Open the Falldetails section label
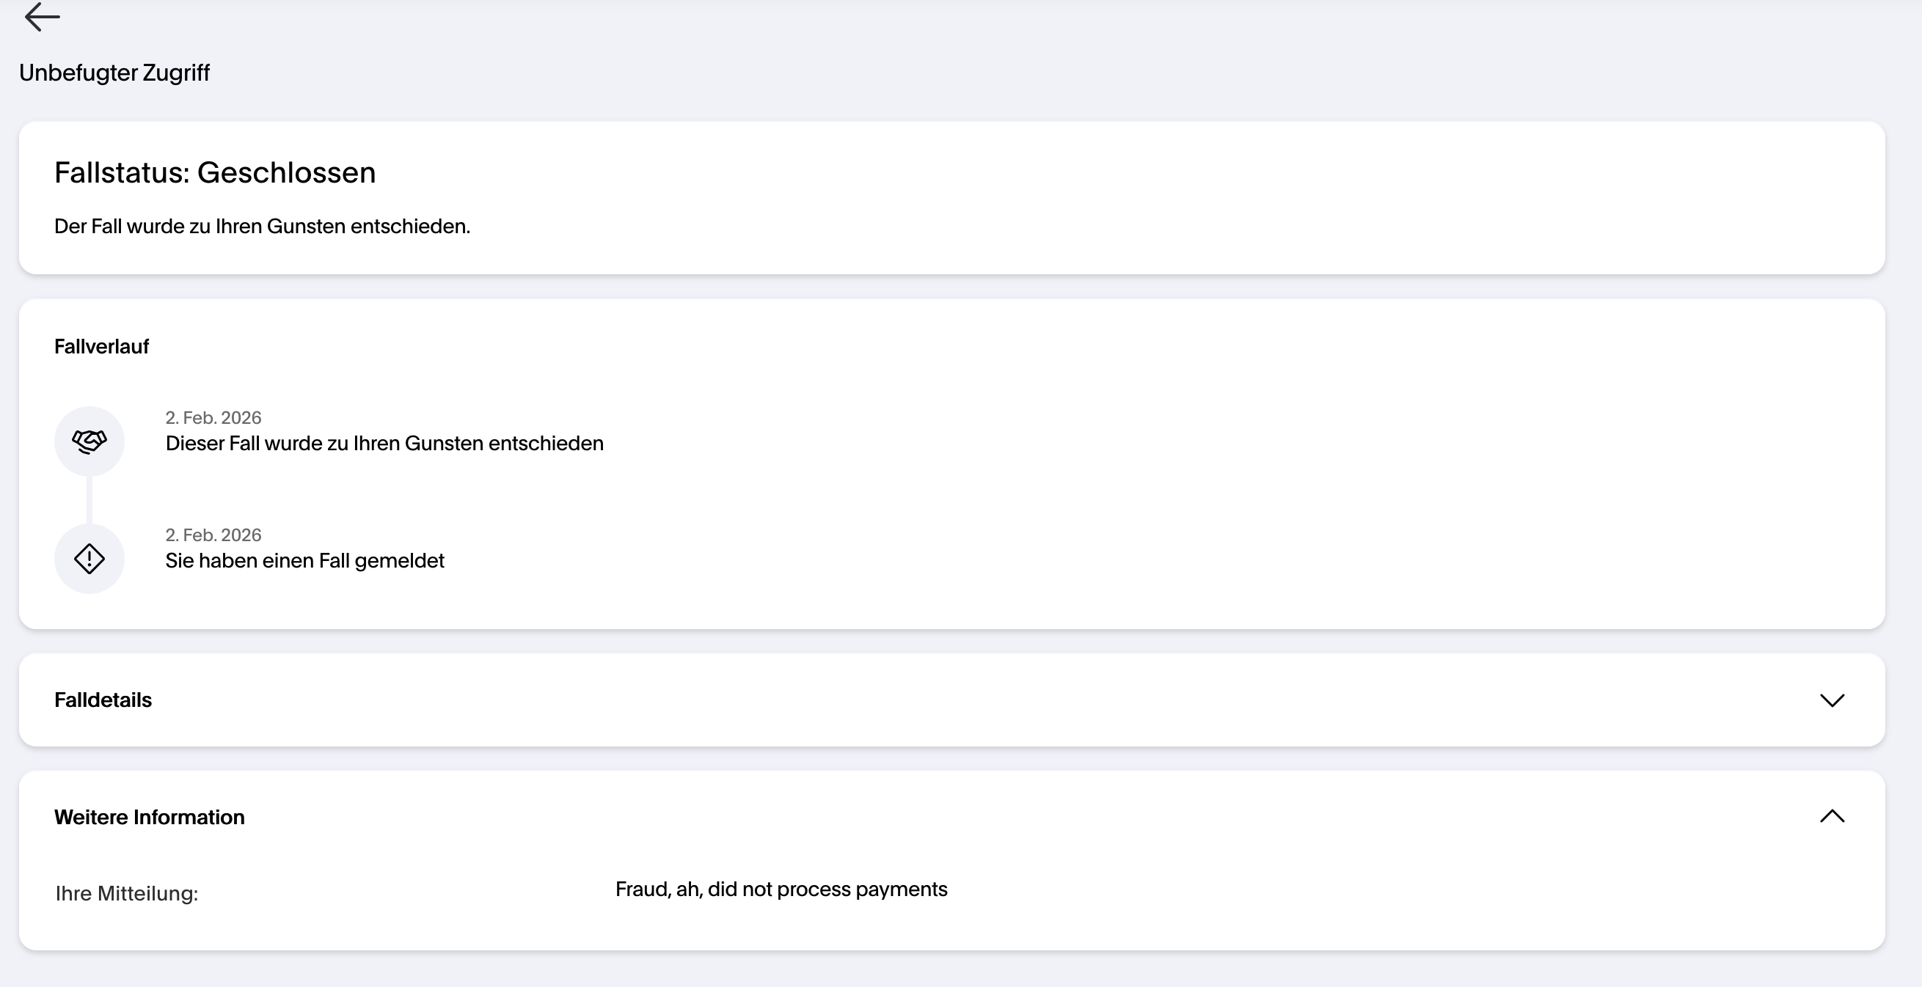This screenshot has width=1922, height=987. click(x=103, y=700)
